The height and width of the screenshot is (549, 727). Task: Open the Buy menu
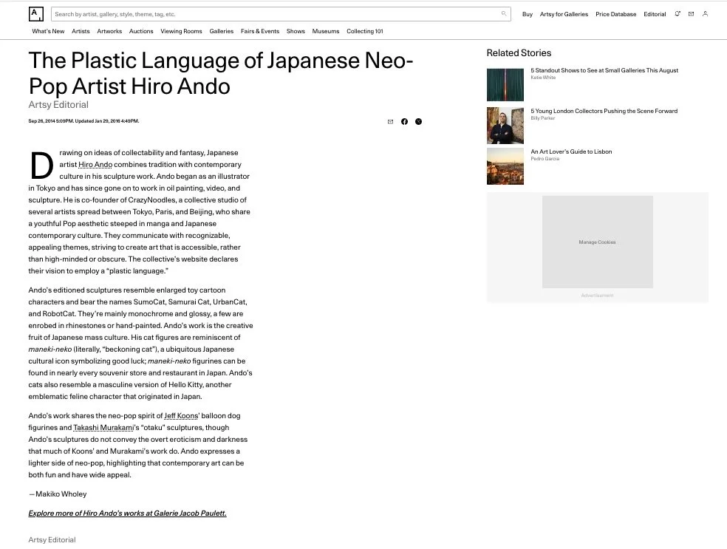(528, 14)
